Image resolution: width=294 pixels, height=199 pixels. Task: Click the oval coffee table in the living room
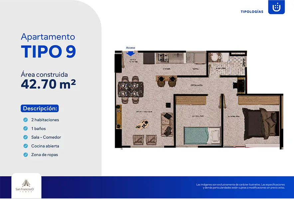pos(142,124)
